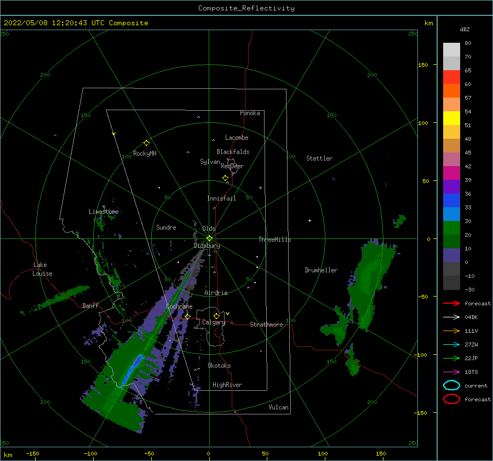The height and width of the screenshot is (461, 493).
Task: Click the Strathmore label
Action: pyautogui.click(x=266, y=325)
